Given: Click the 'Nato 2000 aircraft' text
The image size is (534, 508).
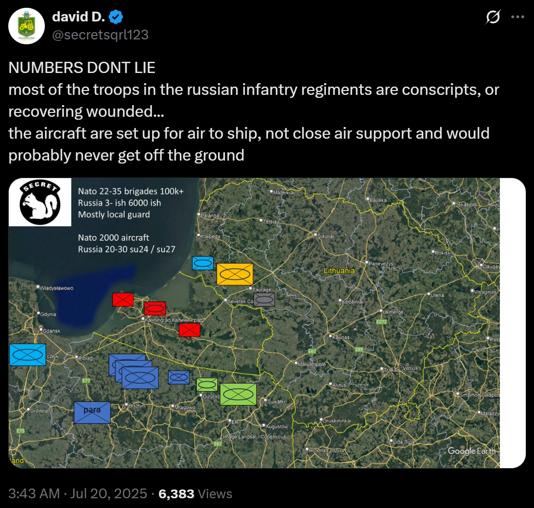Looking at the screenshot, I should 114,237.
